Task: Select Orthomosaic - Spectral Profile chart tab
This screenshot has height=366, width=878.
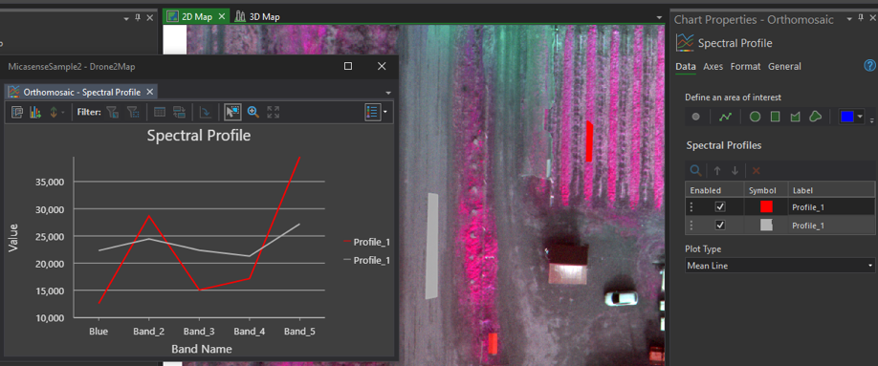Action: point(81,92)
